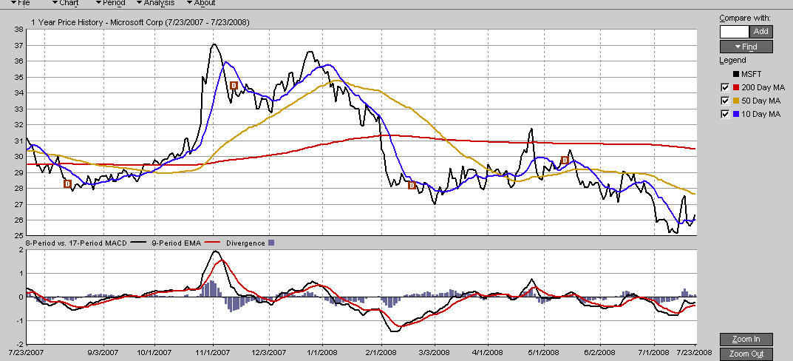Click the Divergence legend square
The width and height of the screenshot is (793, 361).
(271, 243)
